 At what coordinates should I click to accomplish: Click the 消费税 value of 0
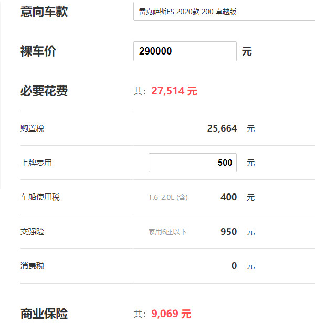point(234,266)
